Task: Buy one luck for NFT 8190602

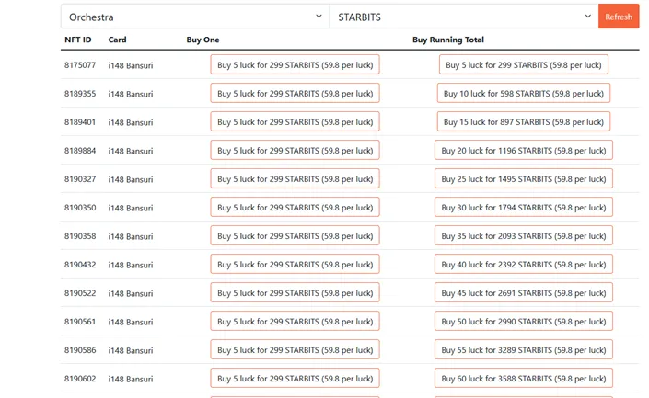Action: (x=295, y=378)
